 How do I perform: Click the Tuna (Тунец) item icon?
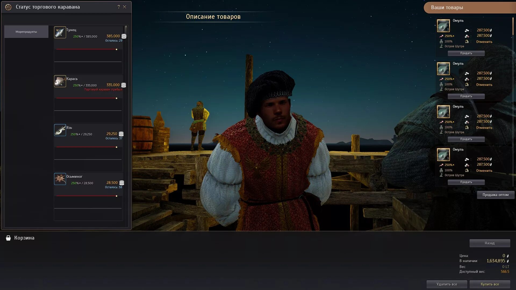60,32
